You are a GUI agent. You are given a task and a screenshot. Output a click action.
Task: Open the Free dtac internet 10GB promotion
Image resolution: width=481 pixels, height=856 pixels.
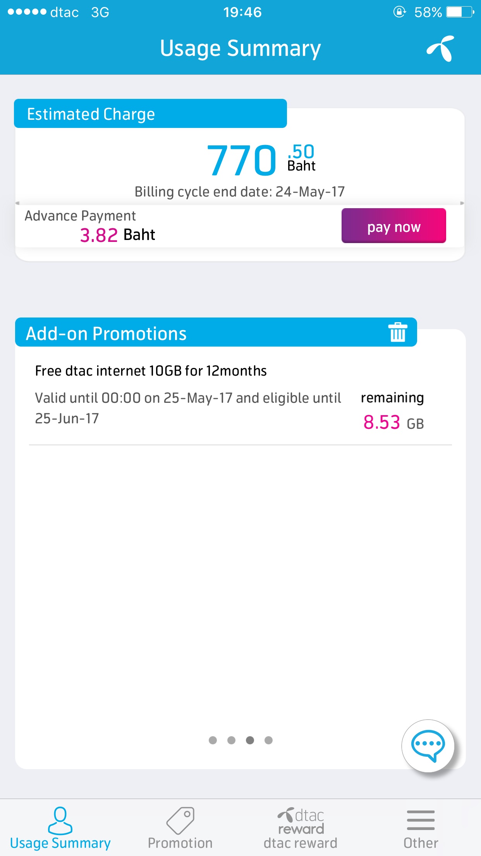pos(151,371)
